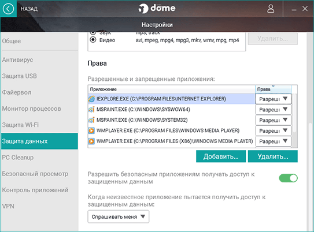This screenshot has width=314, height=232.
Task: Expand the Спрашивать меня dropdown
Action: coord(119,216)
